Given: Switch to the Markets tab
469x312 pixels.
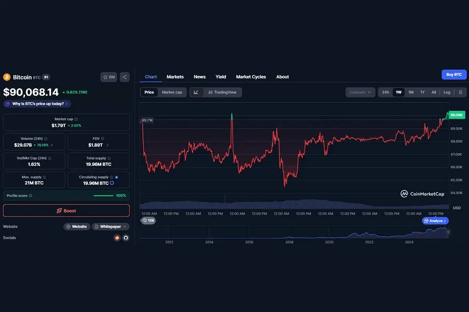Looking at the screenshot, I should [x=175, y=77].
